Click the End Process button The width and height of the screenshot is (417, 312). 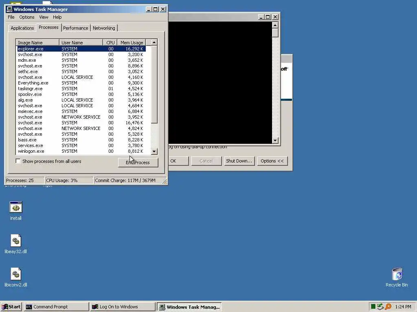(138, 162)
